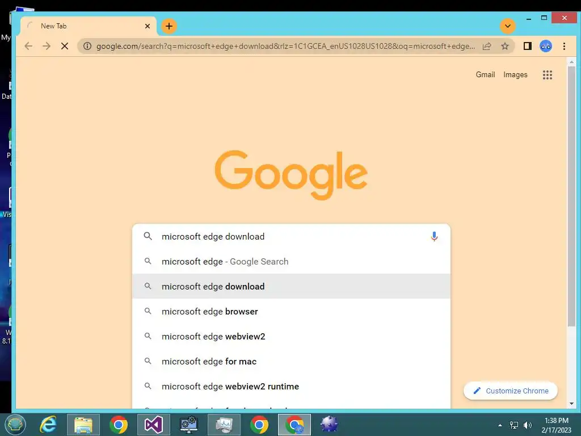581x436 pixels.
Task: Select 'microsoft edge download' suggestion
Action: coord(291,286)
